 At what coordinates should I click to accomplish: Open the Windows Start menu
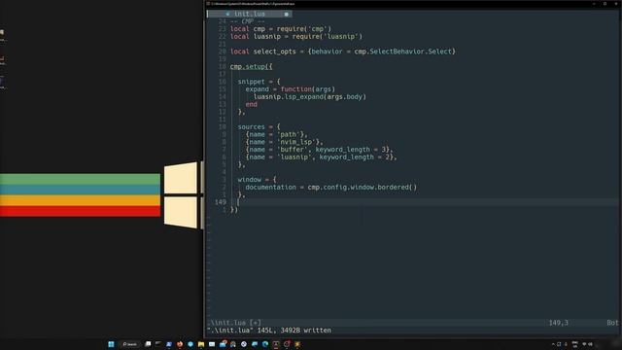111,344
